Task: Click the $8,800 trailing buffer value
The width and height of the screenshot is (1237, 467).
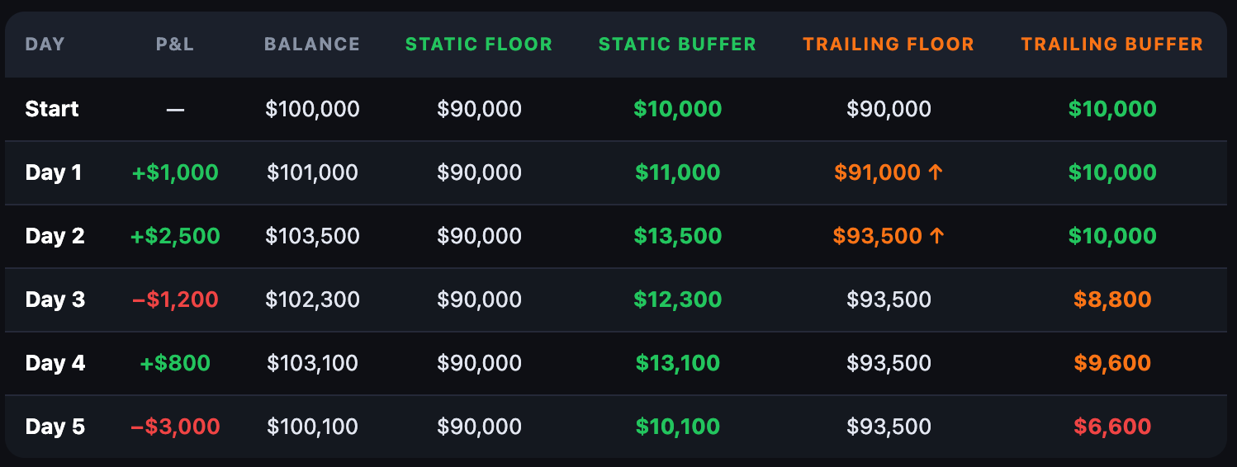Action: coord(1111,300)
